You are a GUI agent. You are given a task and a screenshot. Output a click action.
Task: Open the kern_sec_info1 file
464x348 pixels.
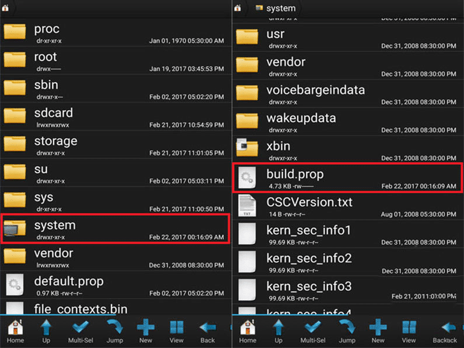(x=348, y=234)
